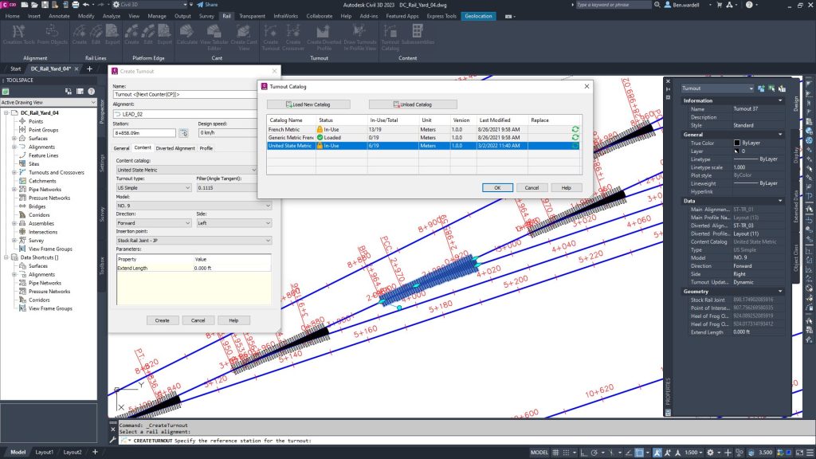Open the Analyze ribbon tab
Screen dimensions: 816x459
tap(112, 15)
